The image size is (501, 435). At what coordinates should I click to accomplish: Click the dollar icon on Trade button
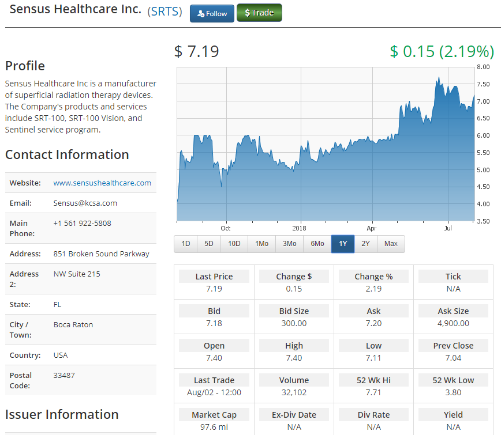coord(246,14)
